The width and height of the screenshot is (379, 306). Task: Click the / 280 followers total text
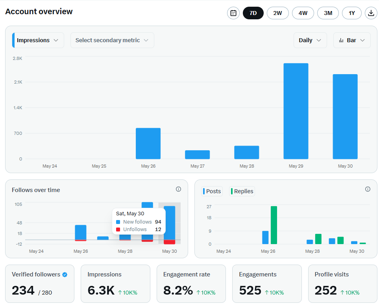[45, 293]
